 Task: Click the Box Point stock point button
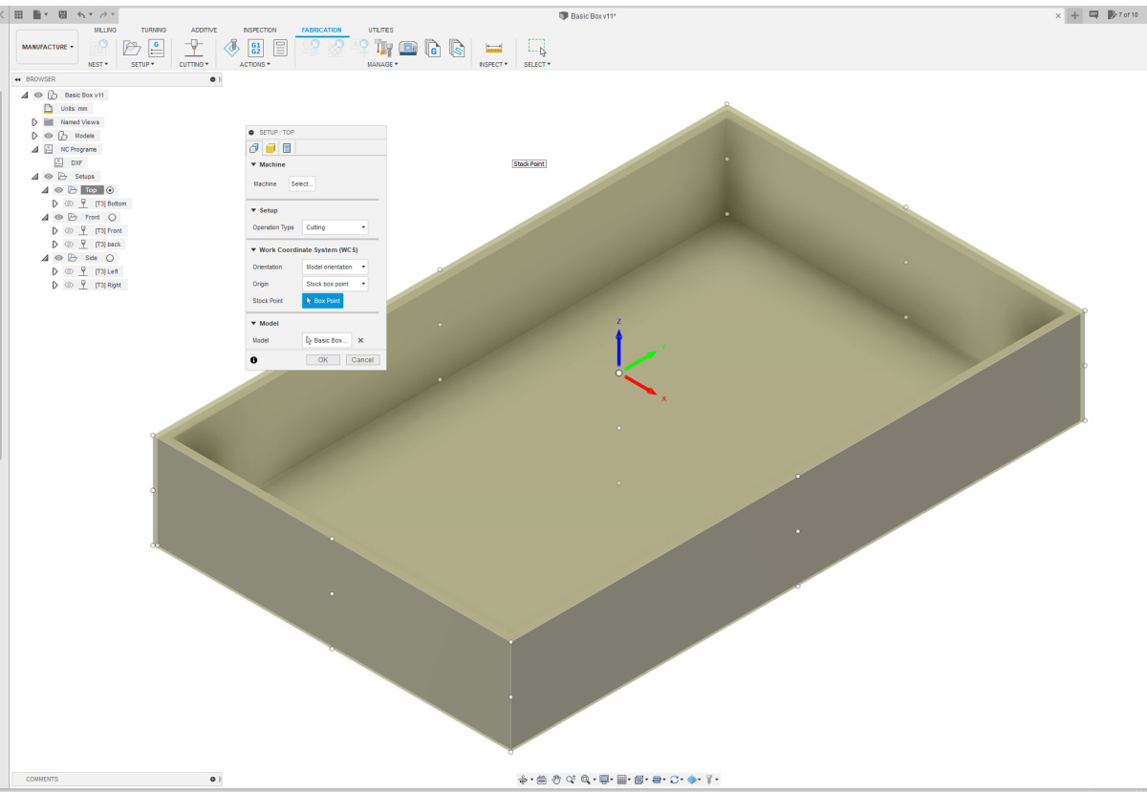(x=322, y=301)
